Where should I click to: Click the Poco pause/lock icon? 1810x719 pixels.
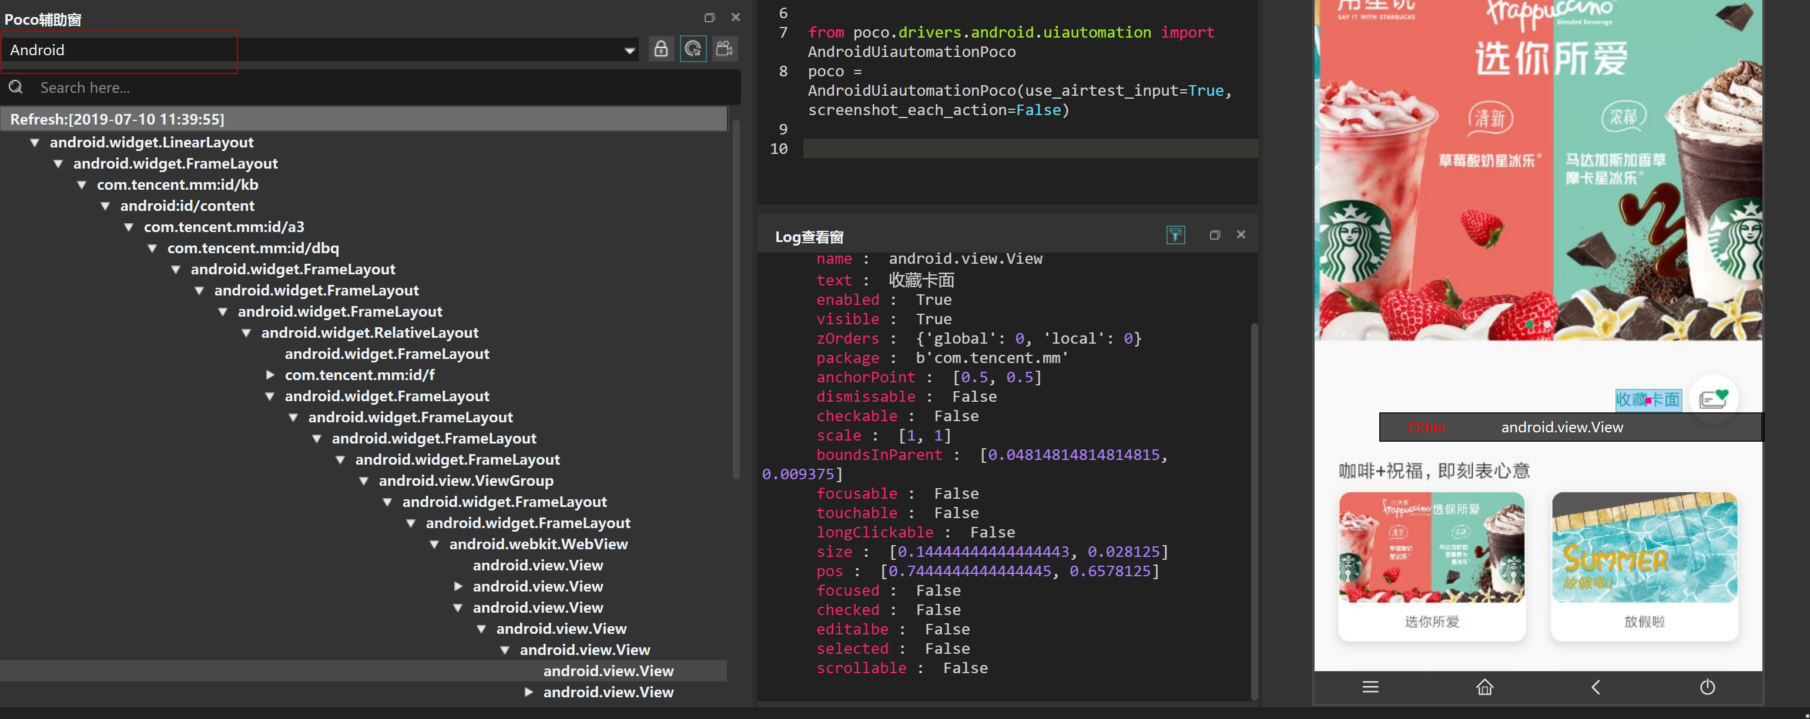pyautogui.click(x=661, y=49)
